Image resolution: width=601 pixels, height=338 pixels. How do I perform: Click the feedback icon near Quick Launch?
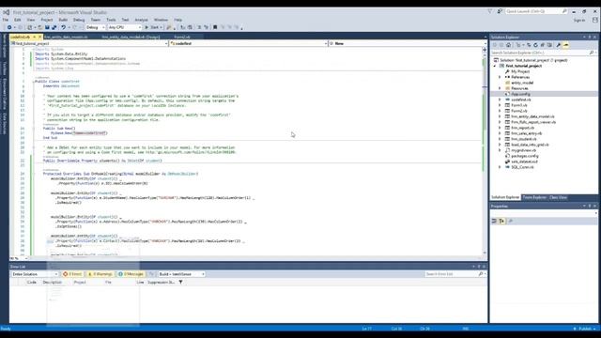pos(500,11)
